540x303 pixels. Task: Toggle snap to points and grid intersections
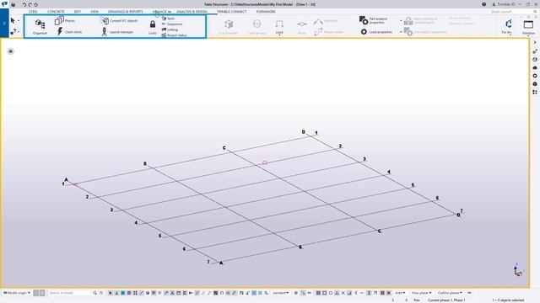318,293
